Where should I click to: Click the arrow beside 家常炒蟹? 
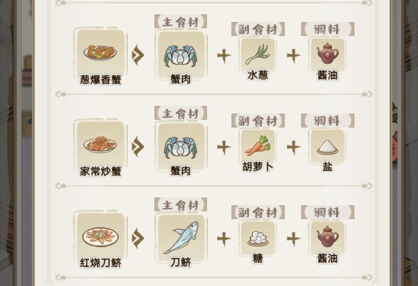[x=138, y=147]
